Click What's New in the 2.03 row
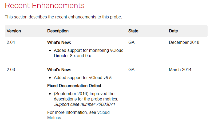Image resolution: width=210 pixels, height=128 pixels. (x=59, y=70)
